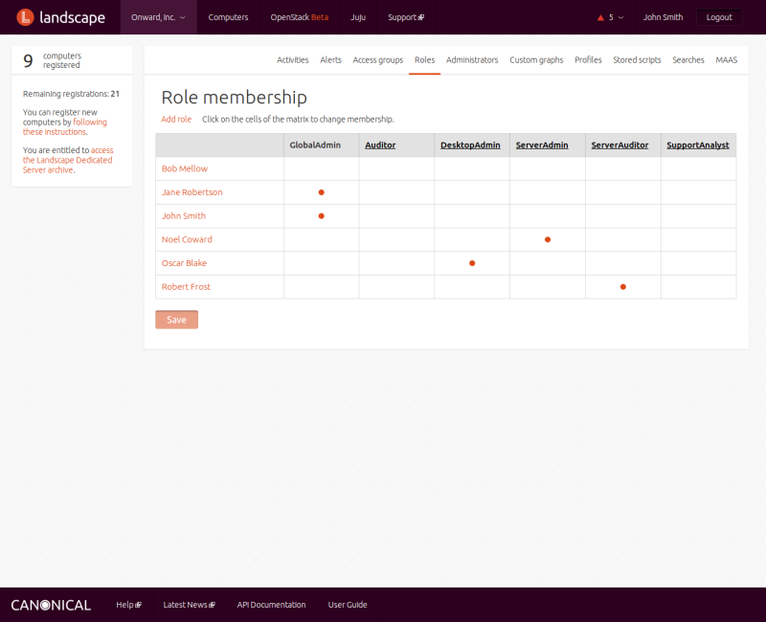Open Bob Mellow's user link
766x622 pixels.
click(185, 169)
